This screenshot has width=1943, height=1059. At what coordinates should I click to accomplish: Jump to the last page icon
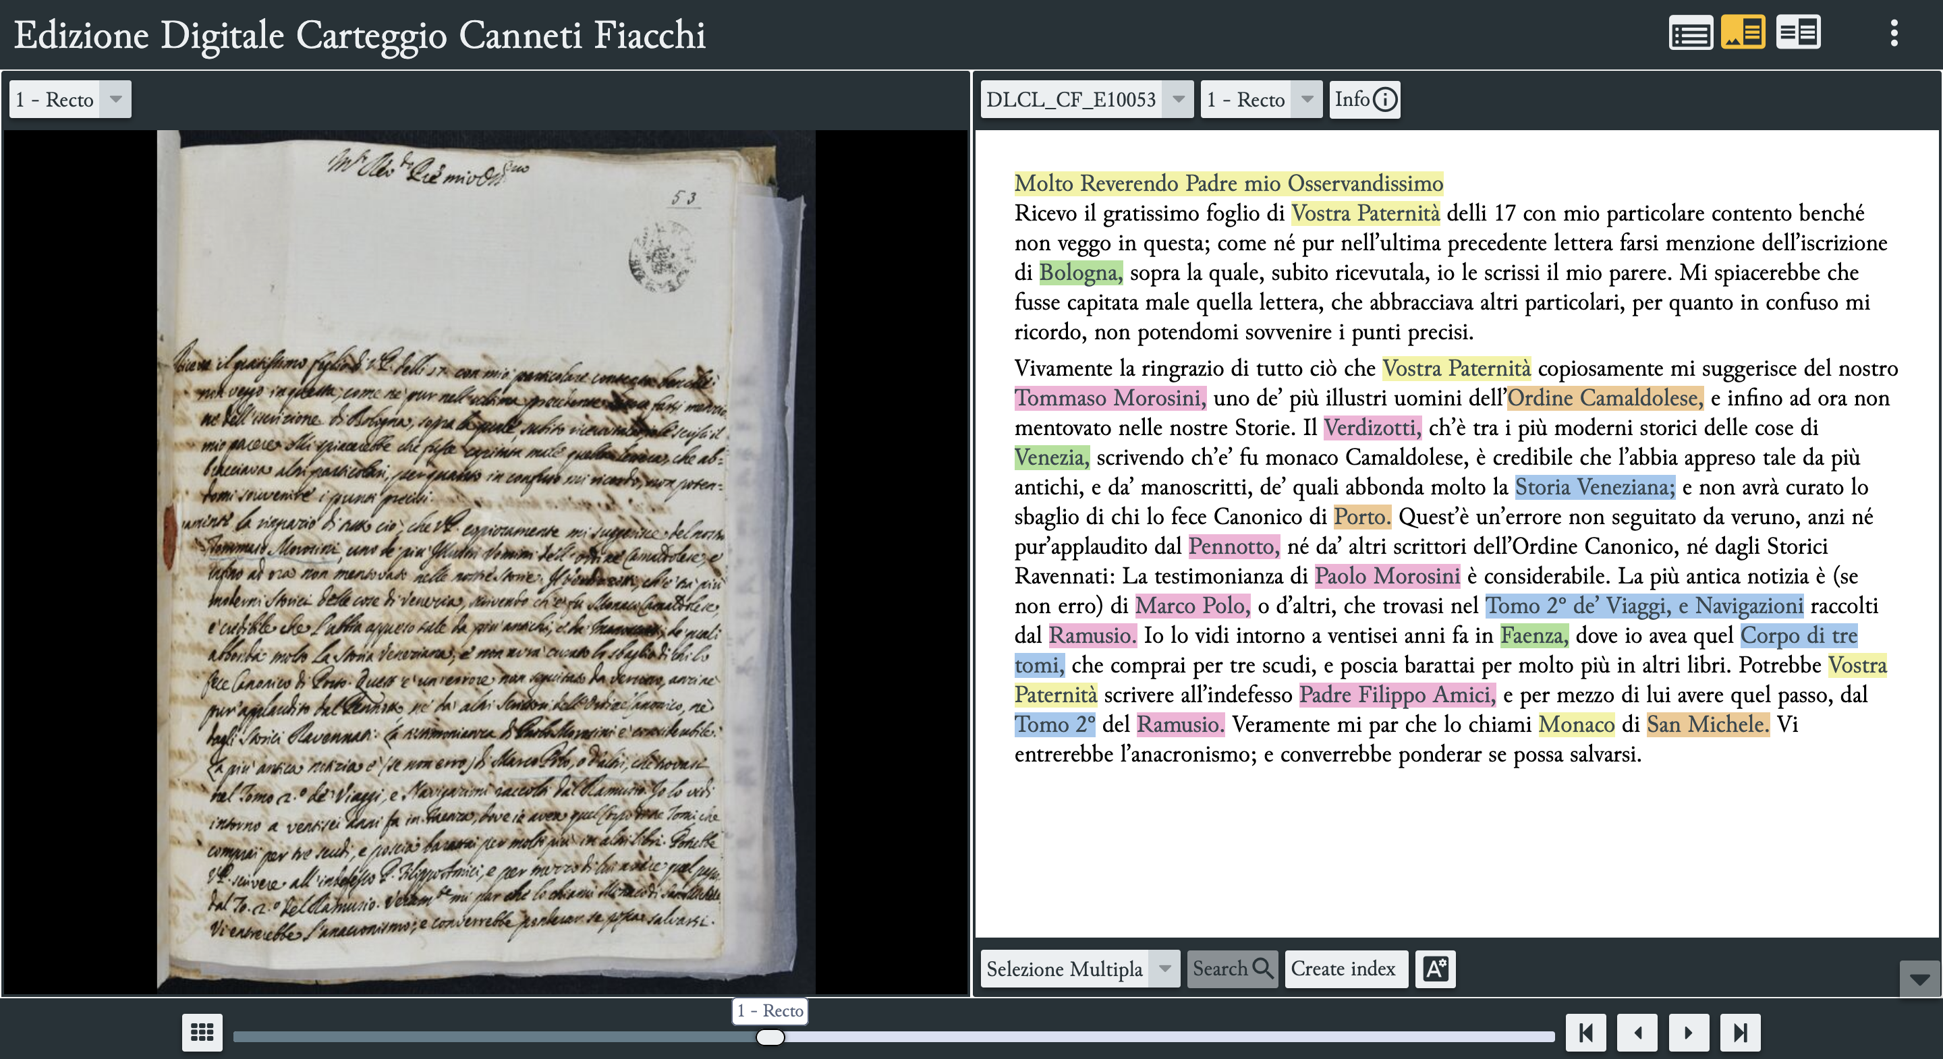1740,1033
